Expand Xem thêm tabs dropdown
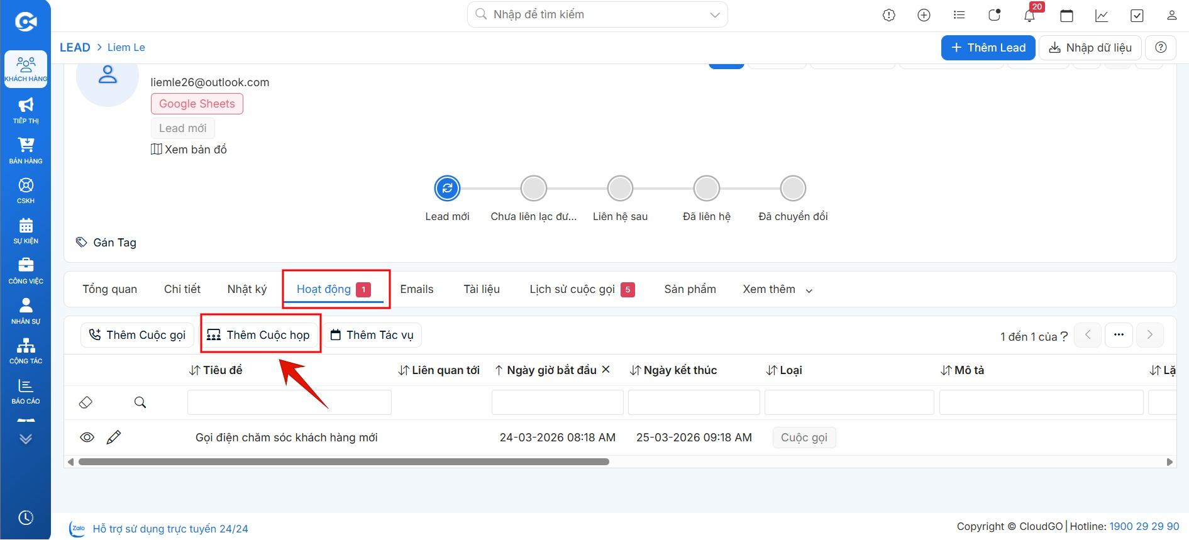Screen dimensions: 1189x540 pyautogui.click(x=778, y=289)
